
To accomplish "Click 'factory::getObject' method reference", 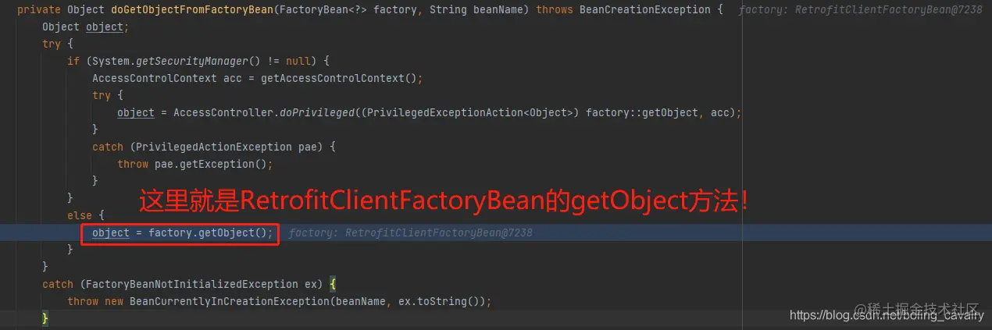I will pos(642,112).
